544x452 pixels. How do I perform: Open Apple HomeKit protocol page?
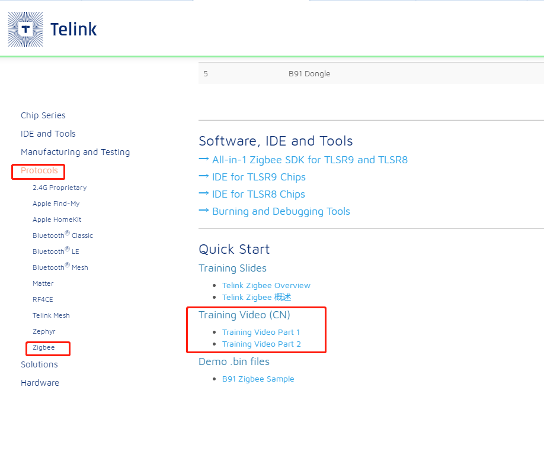[57, 219]
